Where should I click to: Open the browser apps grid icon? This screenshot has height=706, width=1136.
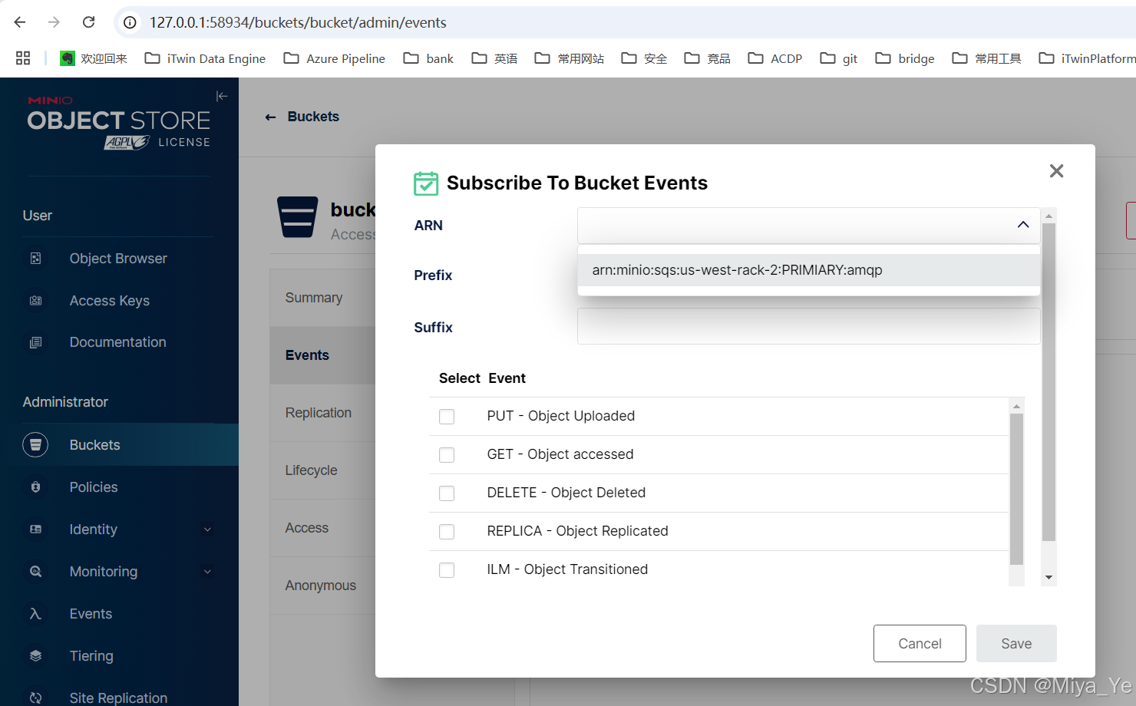point(23,58)
